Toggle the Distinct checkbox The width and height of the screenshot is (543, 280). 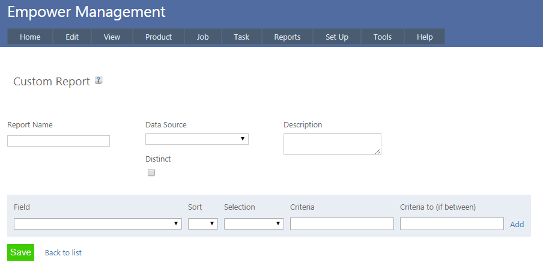click(x=151, y=172)
